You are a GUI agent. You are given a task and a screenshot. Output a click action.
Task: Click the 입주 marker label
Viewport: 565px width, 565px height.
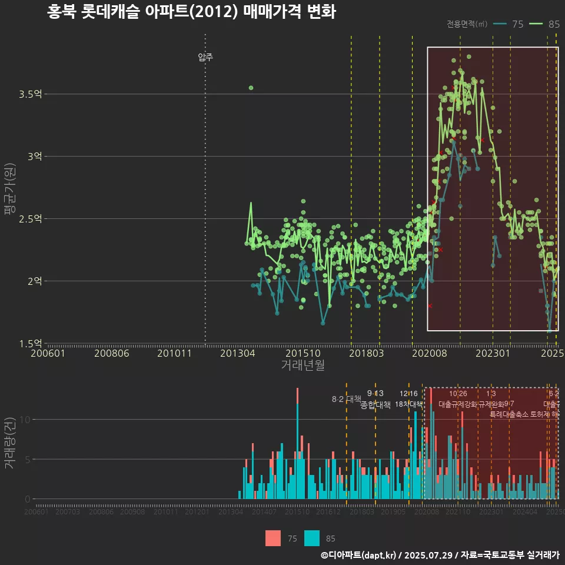click(205, 57)
